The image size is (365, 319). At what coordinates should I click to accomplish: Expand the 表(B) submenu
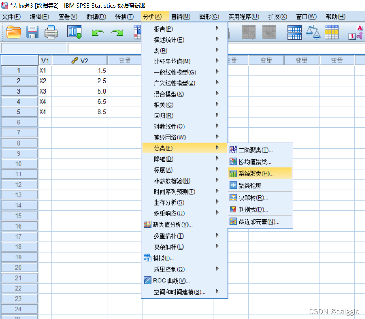pos(184,51)
